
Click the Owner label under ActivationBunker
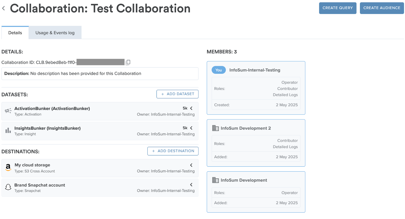(x=166, y=114)
